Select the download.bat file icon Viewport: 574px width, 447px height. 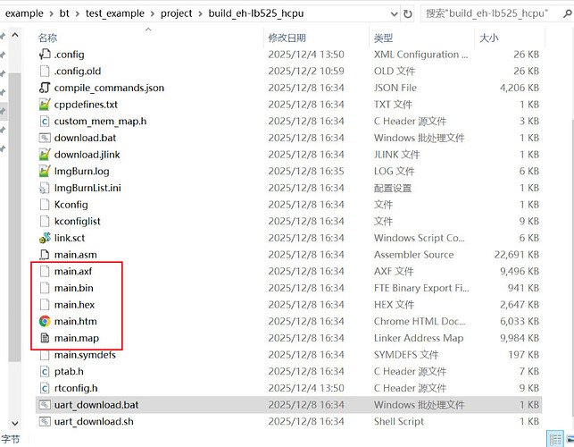point(45,138)
